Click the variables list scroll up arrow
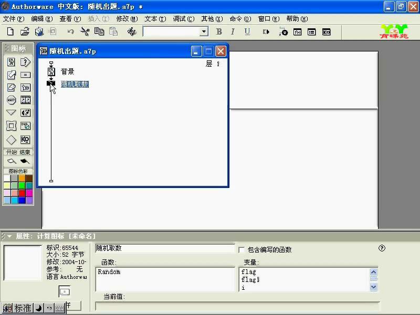Screen dimensions: 420x315 click(x=374, y=272)
